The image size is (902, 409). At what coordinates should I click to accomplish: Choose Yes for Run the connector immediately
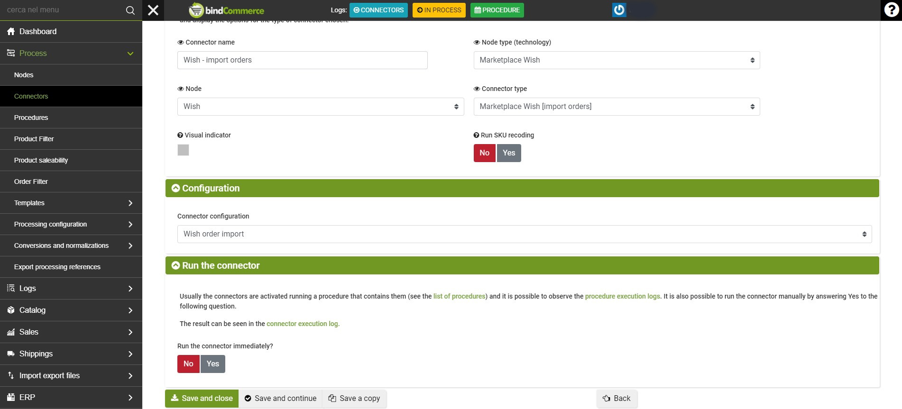pyautogui.click(x=213, y=364)
